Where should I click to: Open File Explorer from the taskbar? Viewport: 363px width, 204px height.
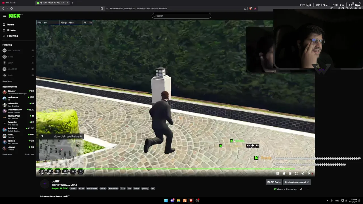(178, 201)
